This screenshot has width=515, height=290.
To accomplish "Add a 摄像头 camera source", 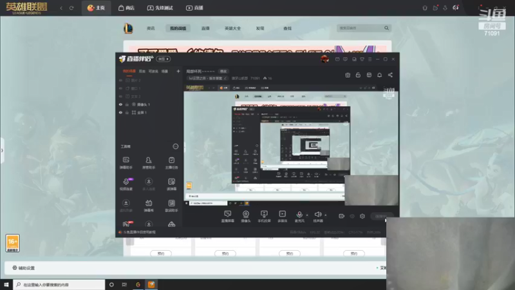I will point(246,217).
